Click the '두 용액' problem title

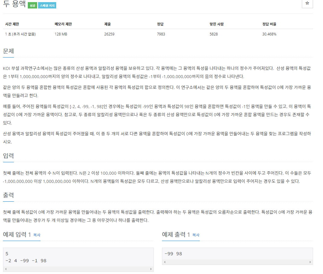(x=15, y=4)
